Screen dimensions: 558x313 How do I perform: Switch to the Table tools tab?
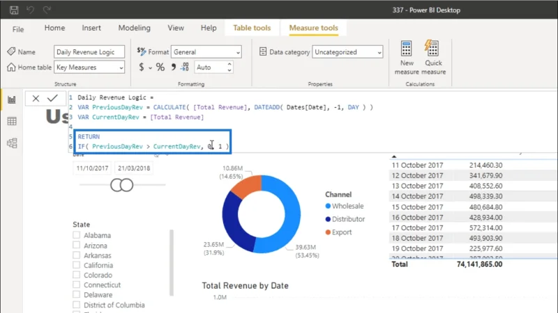pyautogui.click(x=252, y=28)
